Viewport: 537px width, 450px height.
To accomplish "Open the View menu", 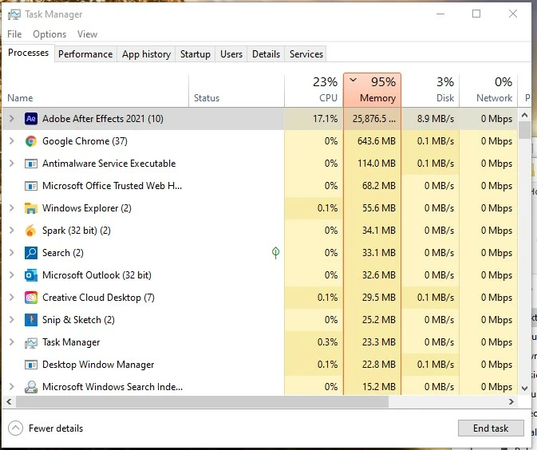I will coord(87,34).
